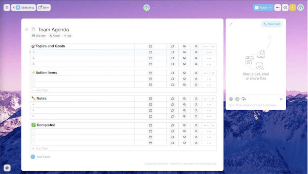
Task: Click calendar icon in Topics and Goals row
Action: [150, 46]
